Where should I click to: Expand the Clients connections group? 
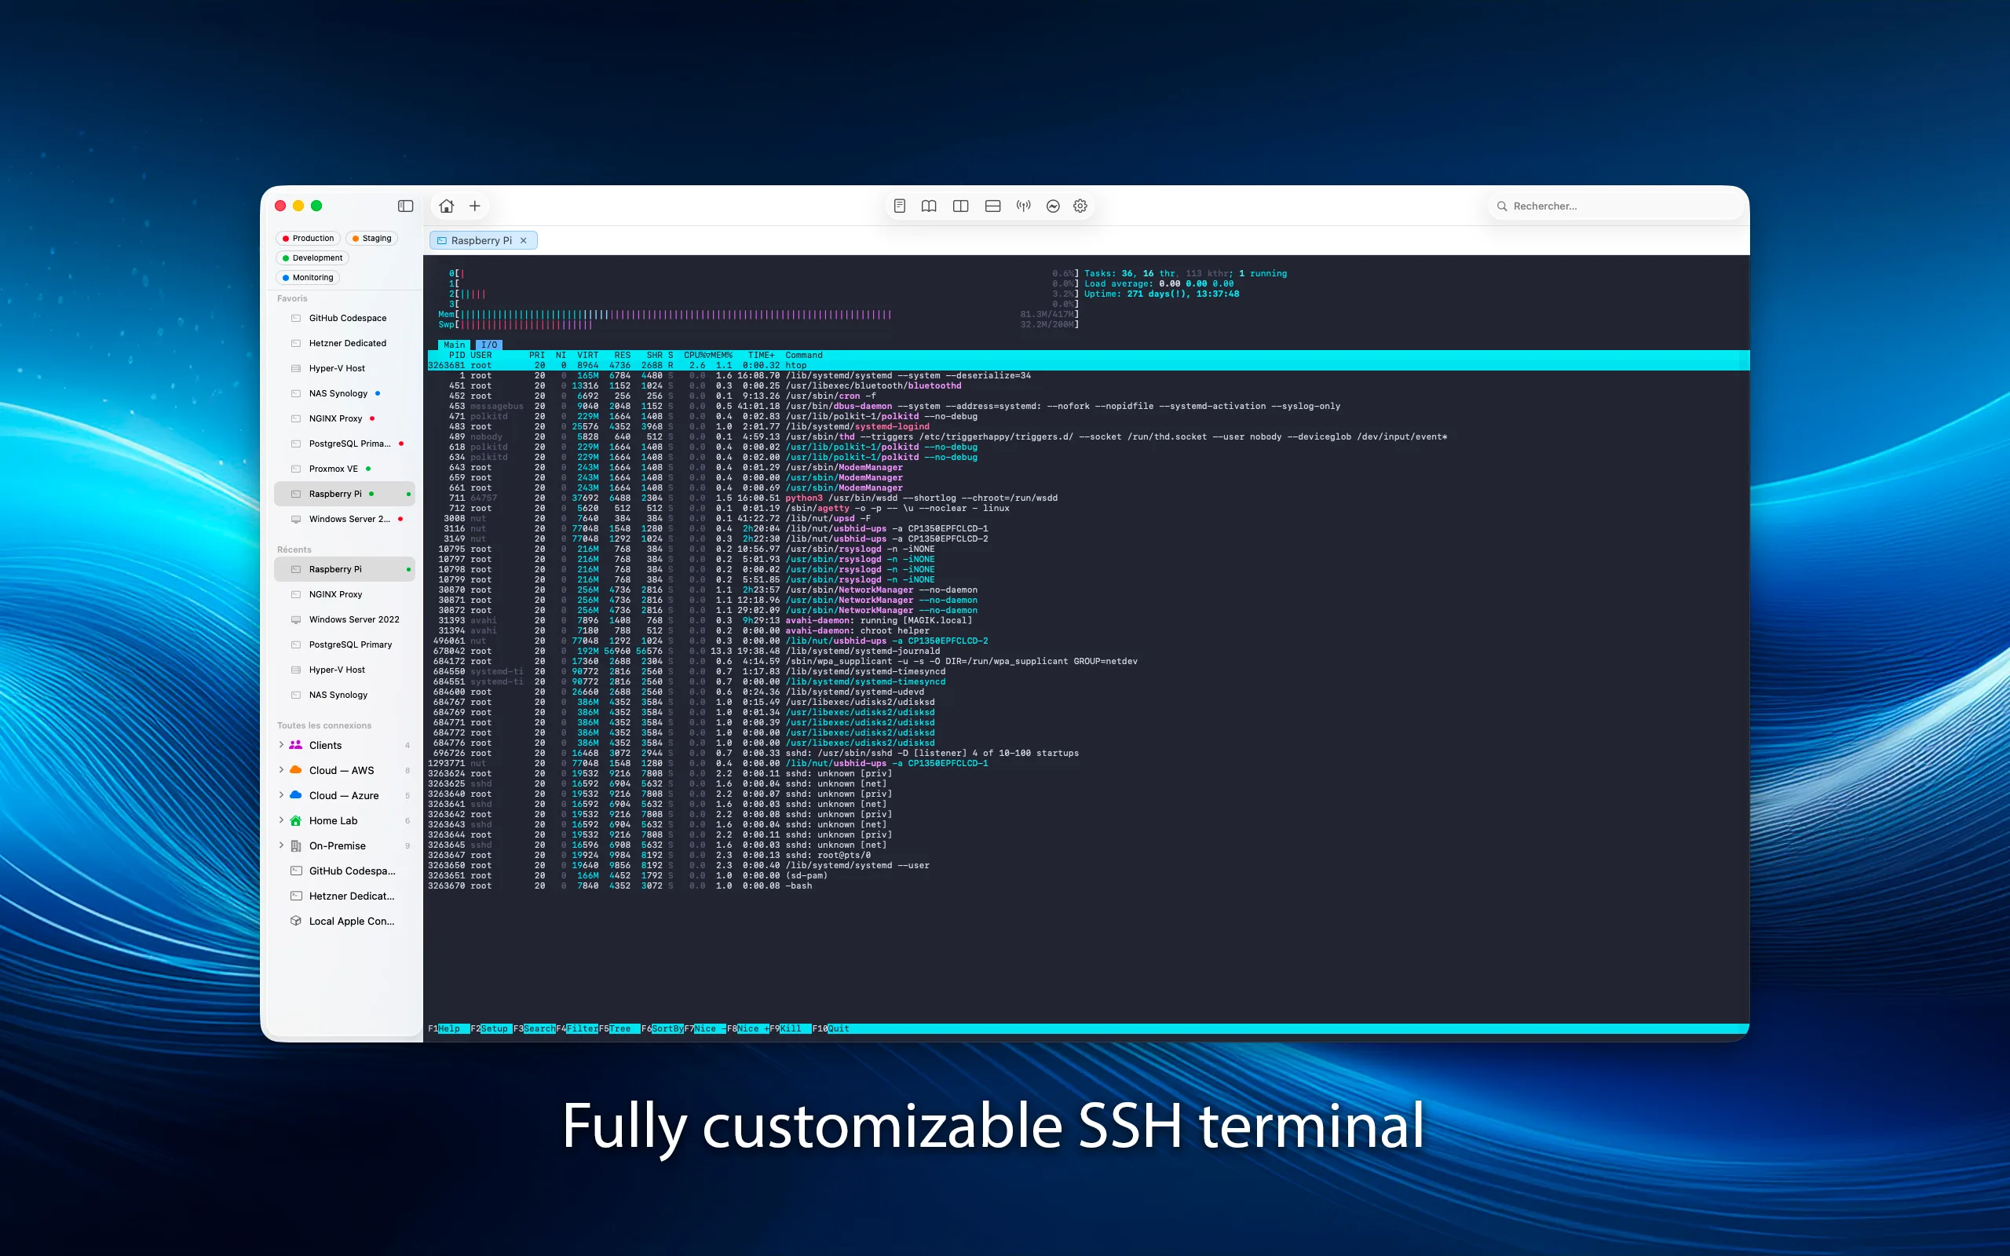282,745
